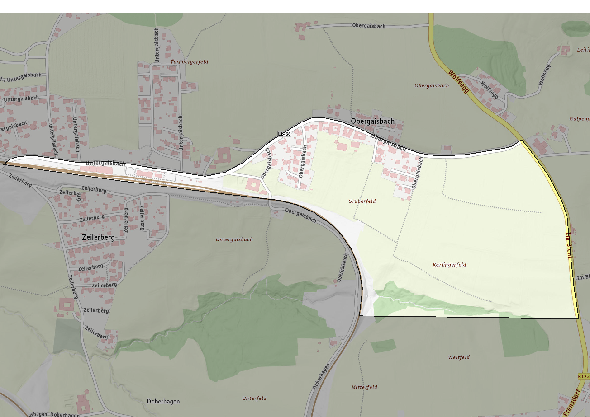Click the Mitterfeld field label
Screen dimensions: 590x417
pyautogui.click(x=364, y=387)
